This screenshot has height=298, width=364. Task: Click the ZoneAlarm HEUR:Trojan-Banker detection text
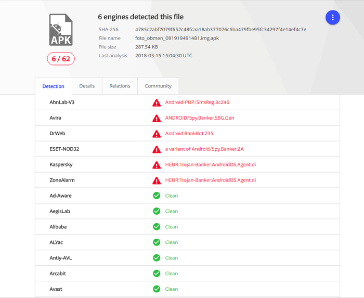(211, 180)
